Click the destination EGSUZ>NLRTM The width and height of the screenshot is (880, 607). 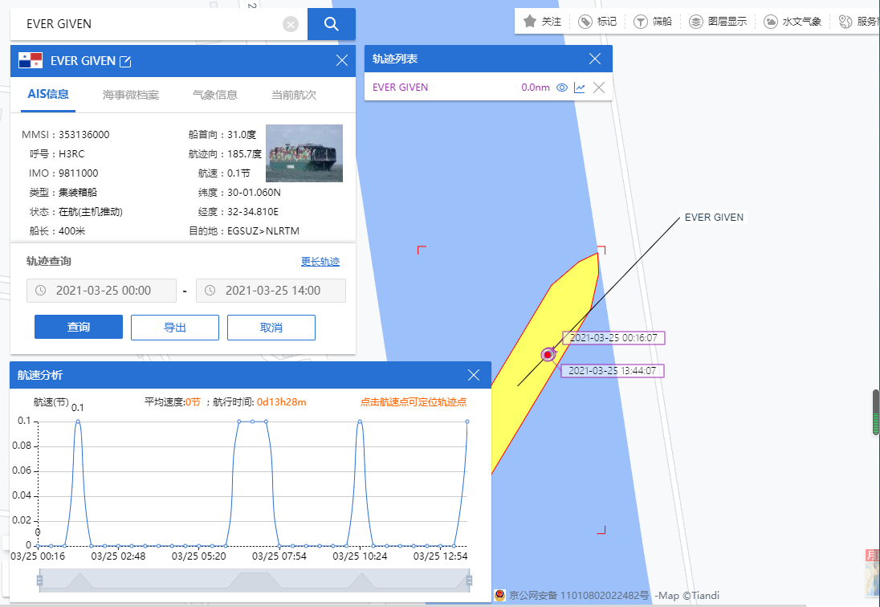263,231
